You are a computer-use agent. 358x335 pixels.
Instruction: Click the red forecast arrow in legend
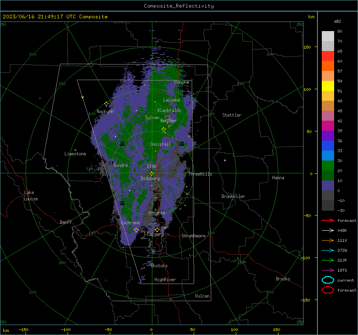tap(328, 220)
